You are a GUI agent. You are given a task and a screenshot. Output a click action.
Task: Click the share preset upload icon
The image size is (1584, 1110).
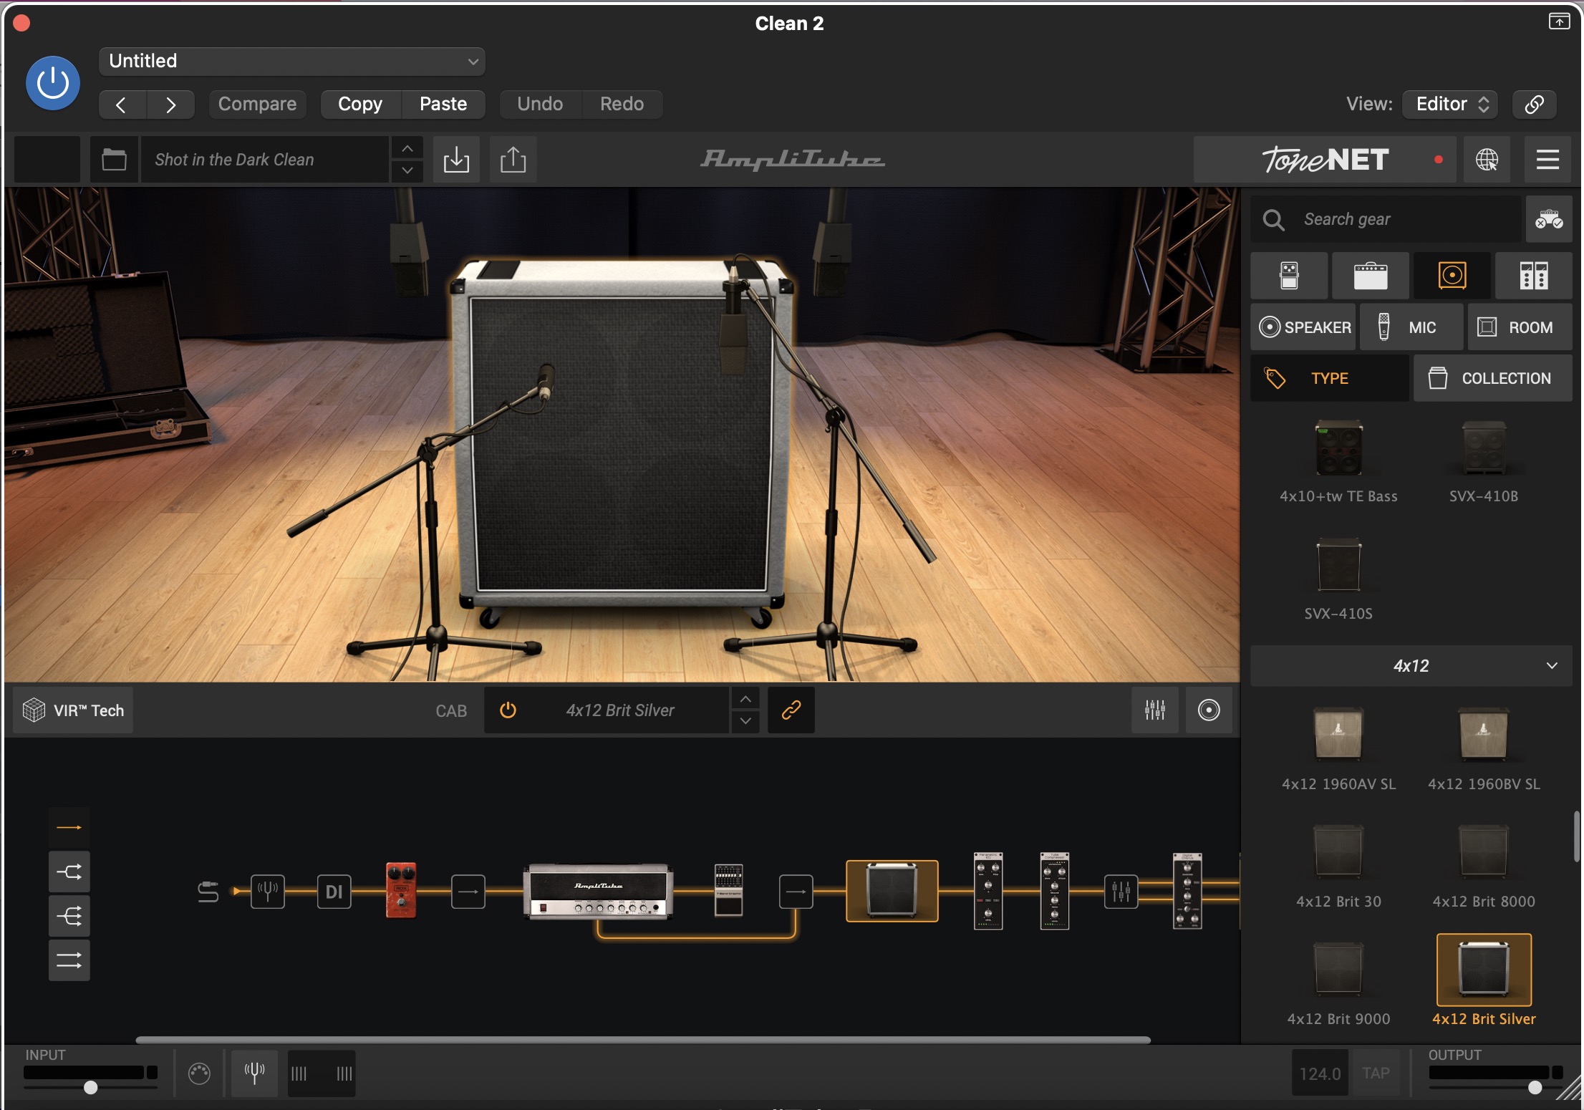click(513, 160)
